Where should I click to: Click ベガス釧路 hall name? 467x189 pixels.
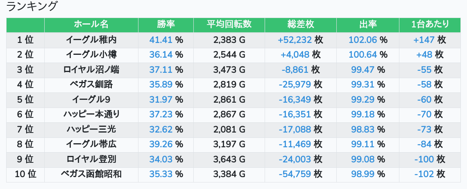click(x=91, y=85)
